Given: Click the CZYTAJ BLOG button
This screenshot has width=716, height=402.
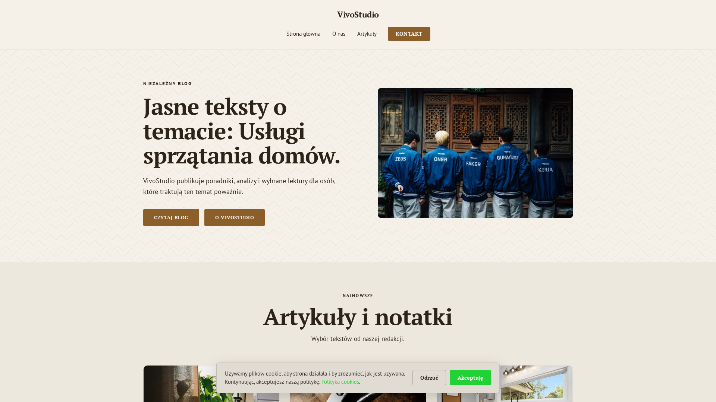Looking at the screenshot, I should pos(171,217).
